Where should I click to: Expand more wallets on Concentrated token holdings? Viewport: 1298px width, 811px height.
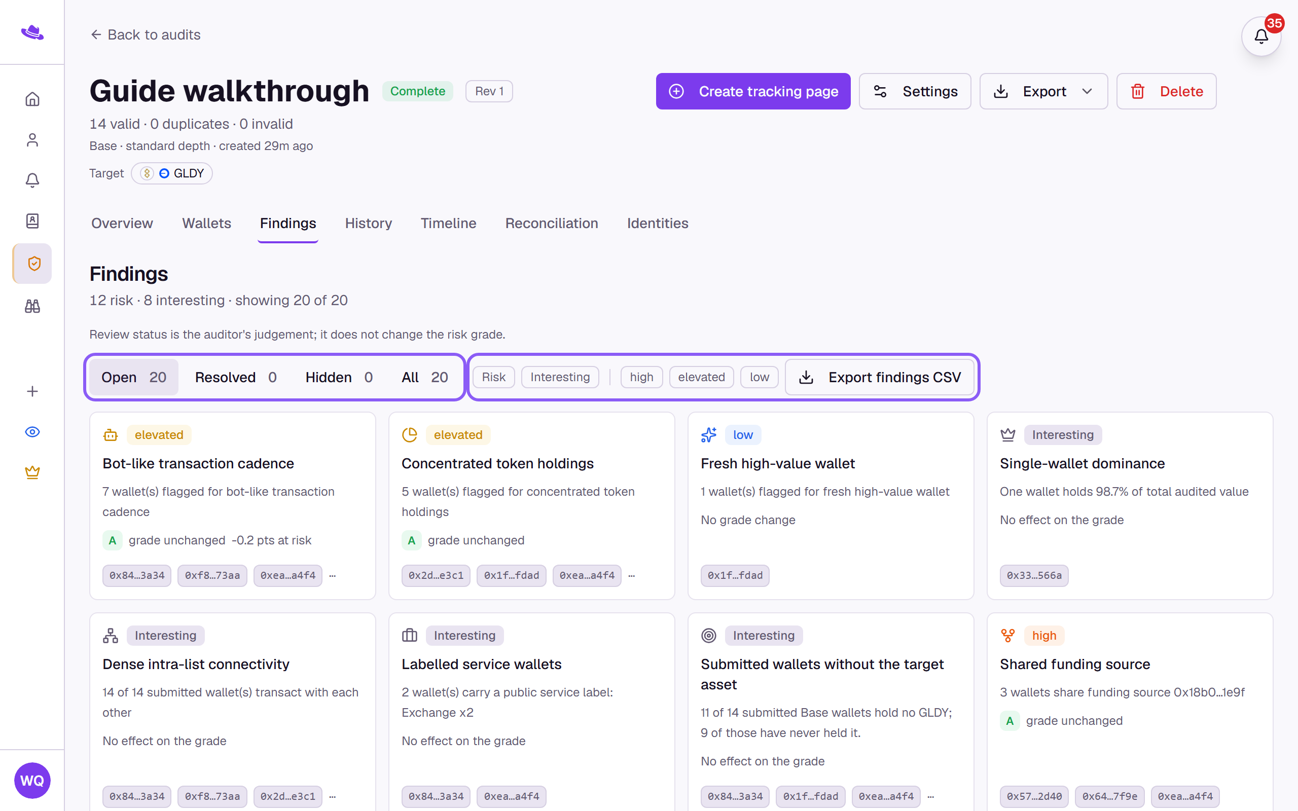pos(632,575)
